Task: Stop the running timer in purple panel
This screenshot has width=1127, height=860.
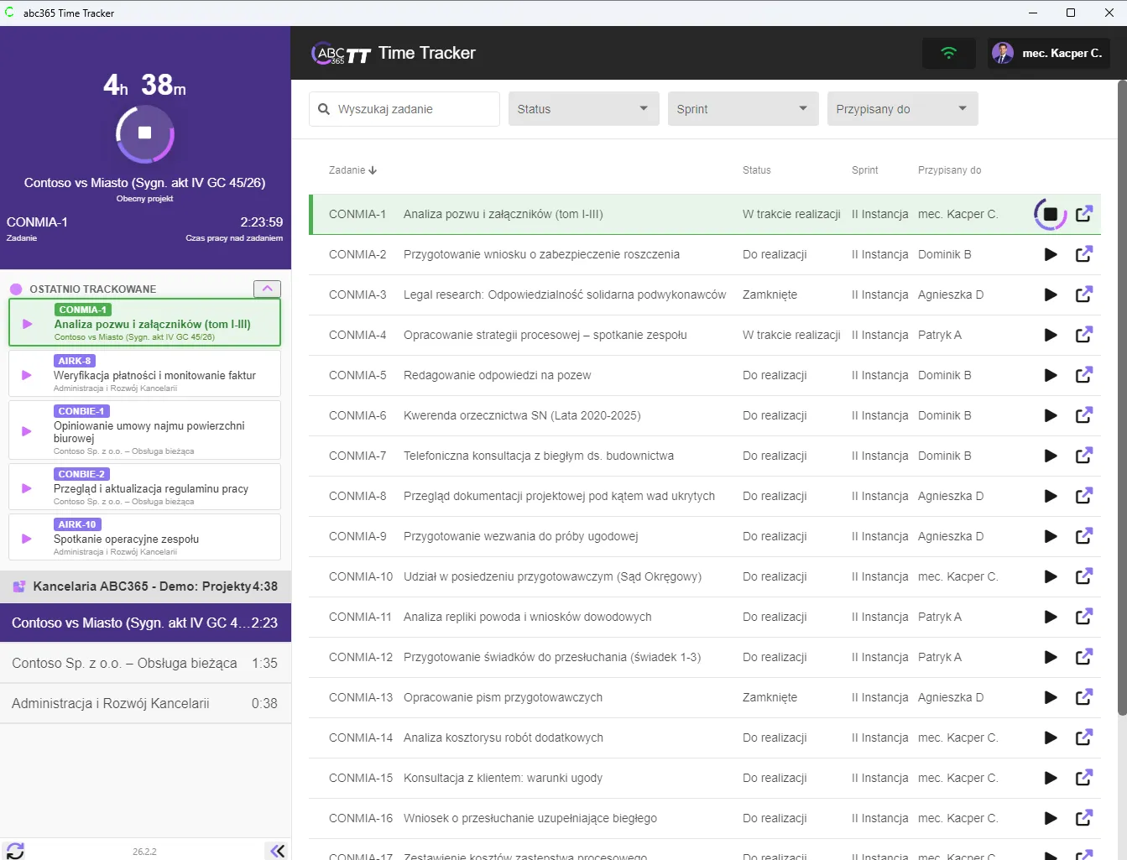Action: coord(144,133)
